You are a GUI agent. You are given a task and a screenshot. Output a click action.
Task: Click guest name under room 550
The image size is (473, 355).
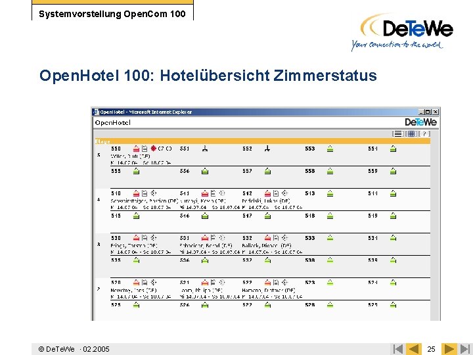(130, 156)
